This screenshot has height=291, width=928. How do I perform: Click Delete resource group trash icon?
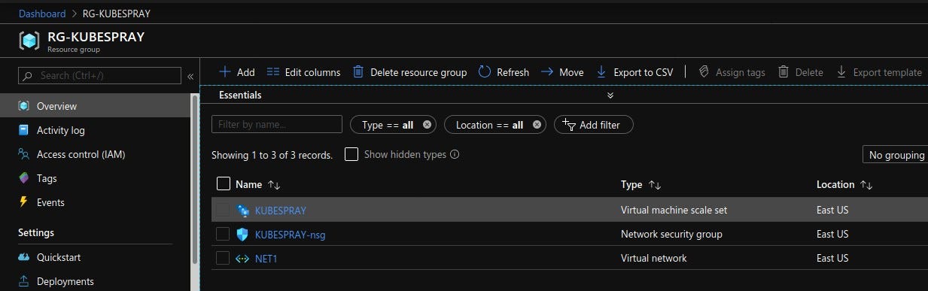tap(358, 72)
